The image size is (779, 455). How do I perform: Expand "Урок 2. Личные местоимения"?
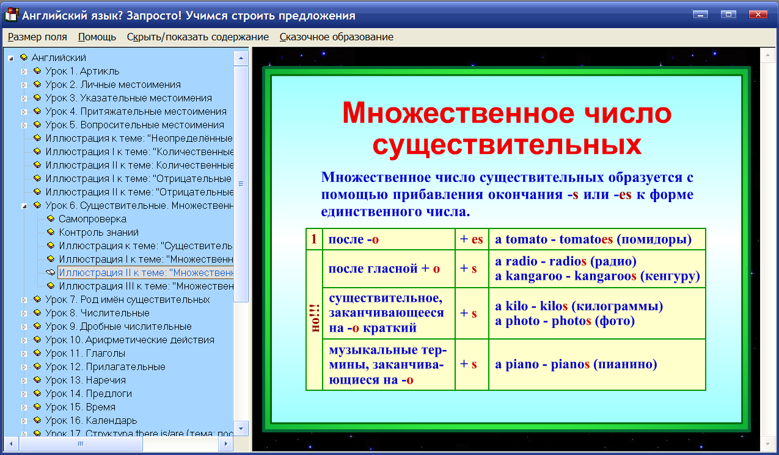pos(23,84)
